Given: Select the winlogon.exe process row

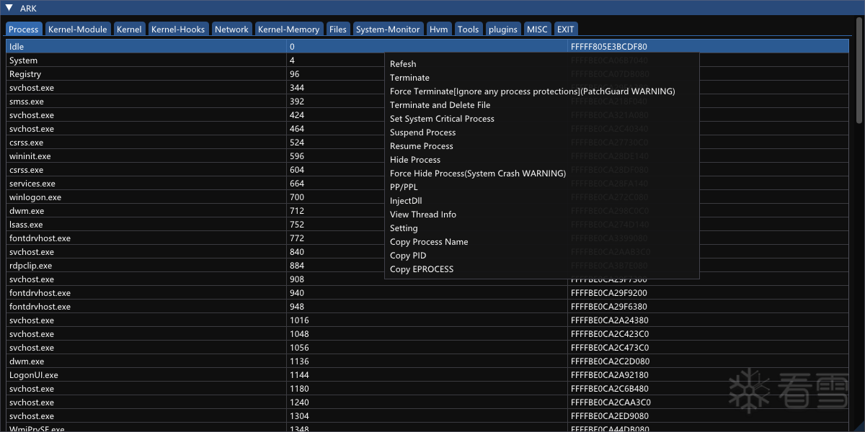Looking at the screenshot, I should pyautogui.click(x=427, y=197).
